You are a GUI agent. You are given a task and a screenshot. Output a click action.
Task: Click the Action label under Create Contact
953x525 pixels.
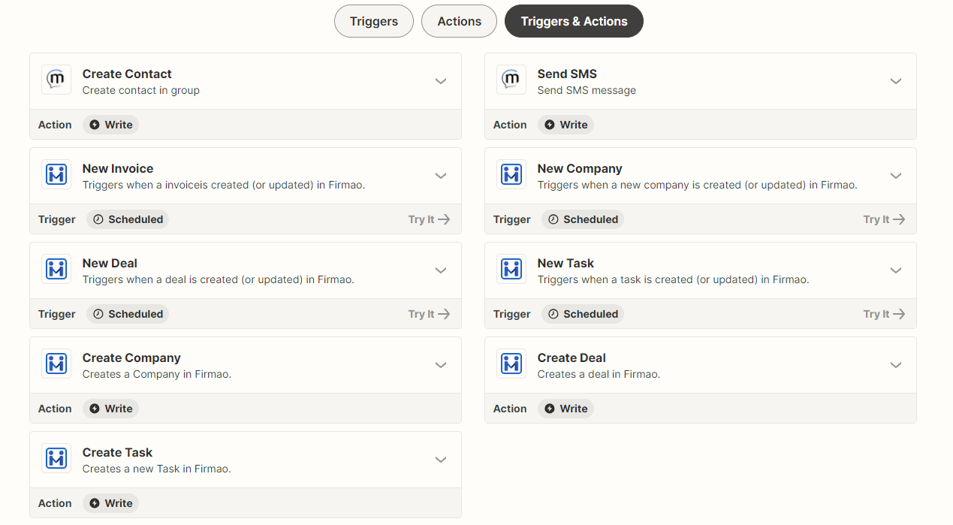click(55, 125)
